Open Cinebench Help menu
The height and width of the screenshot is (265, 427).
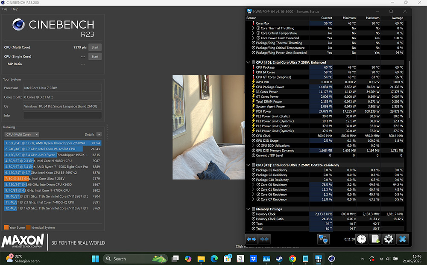tap(15, 9)
